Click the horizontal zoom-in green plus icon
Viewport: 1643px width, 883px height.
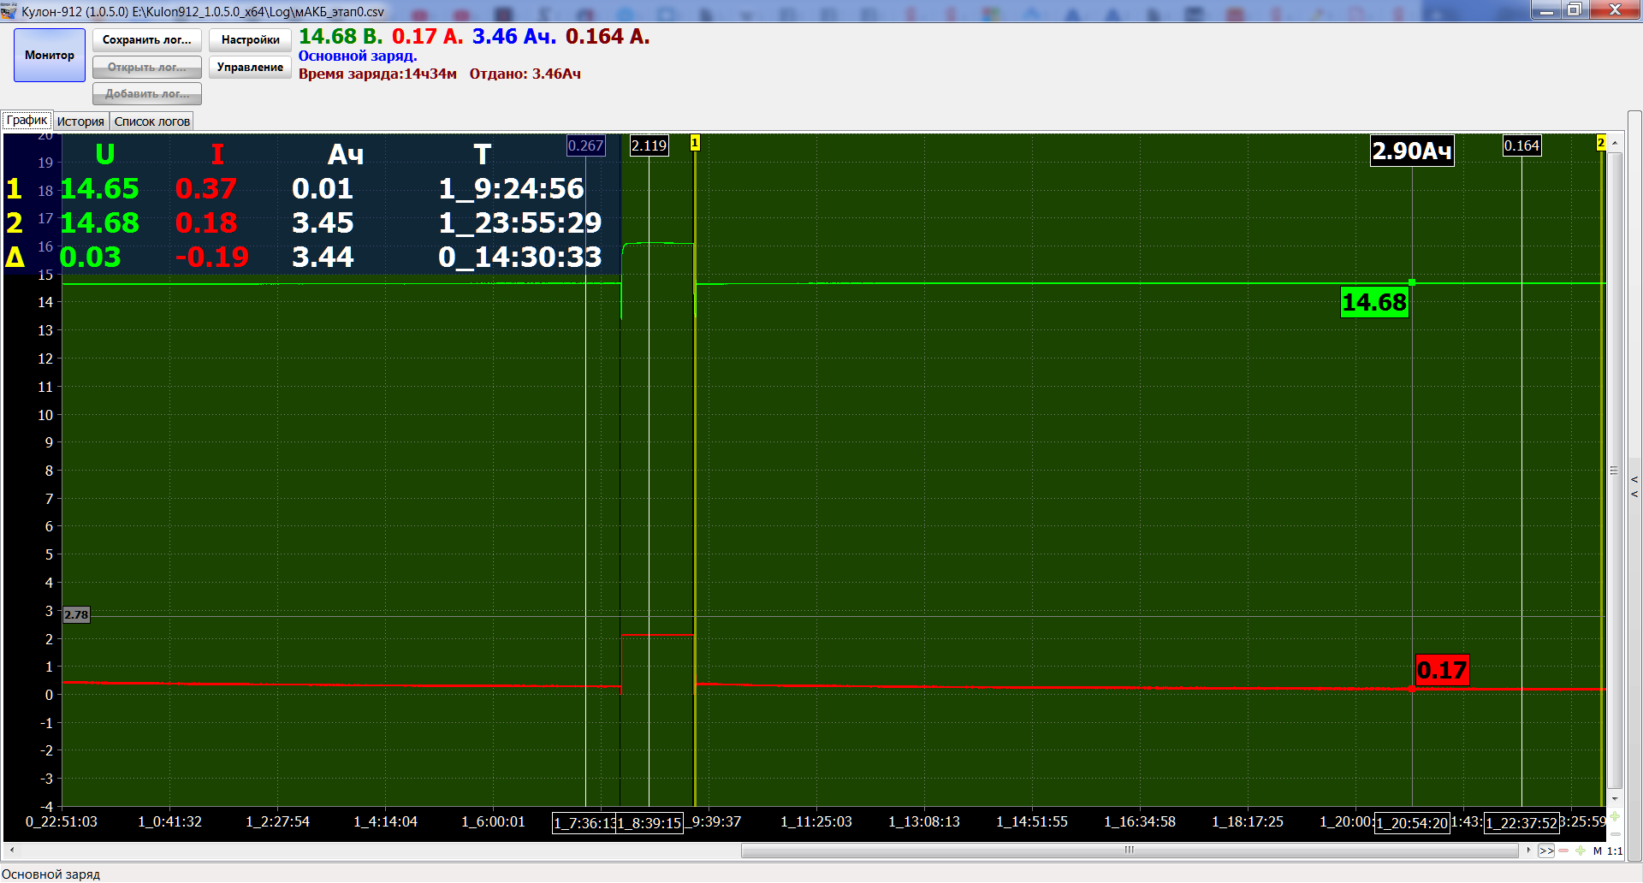(1580, 850)
